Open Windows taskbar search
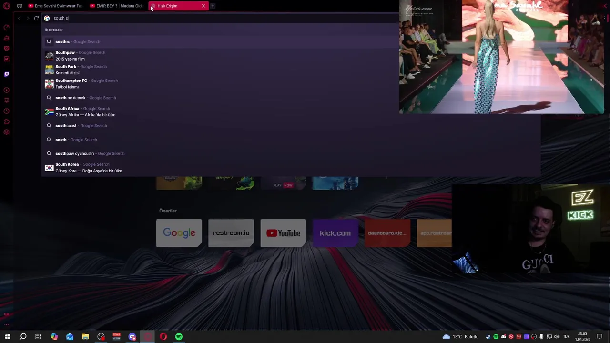The height and width of the screenshot is (343, 610). [22, 337]
